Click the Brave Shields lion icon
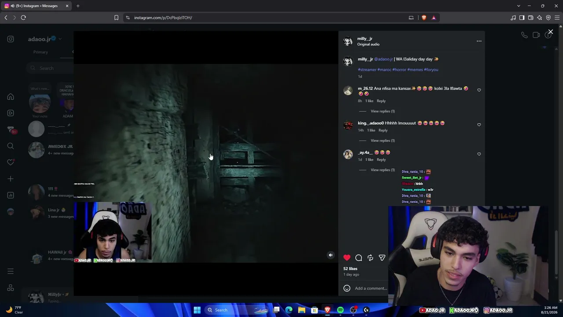The image size is (563, 317). (x=424, y=18)
